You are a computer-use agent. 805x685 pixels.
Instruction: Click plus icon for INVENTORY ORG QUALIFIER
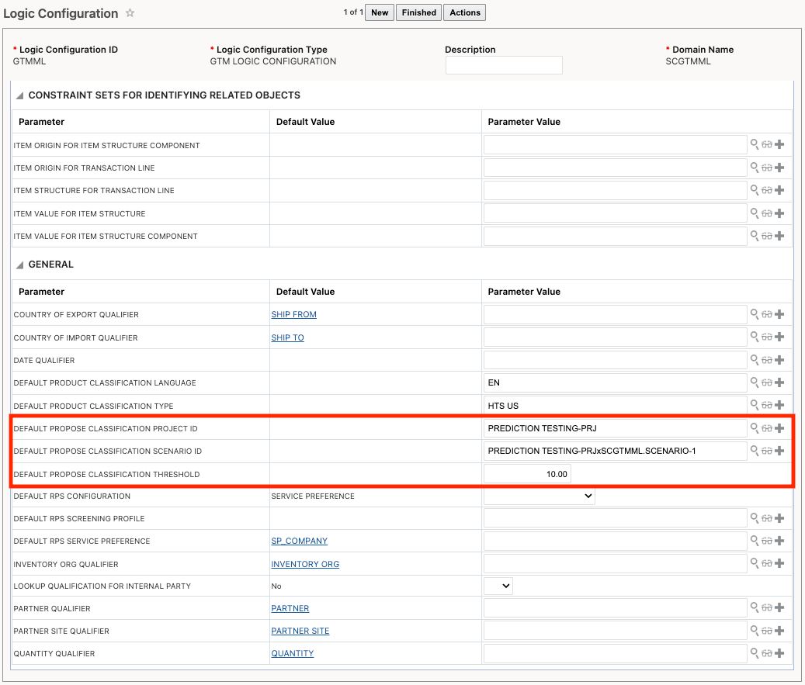779,564
